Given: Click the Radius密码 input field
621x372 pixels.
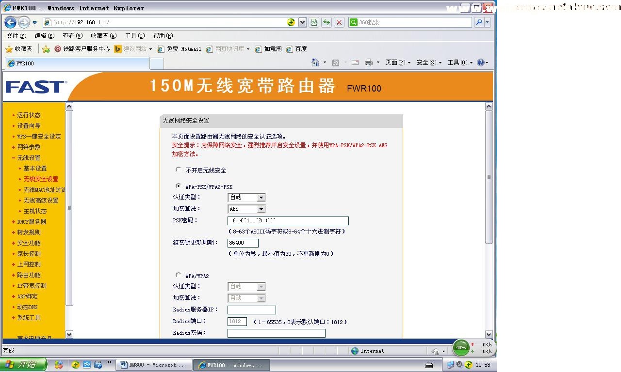Looking at the screenshot, I should pyautogui.click(x=277, y=333).
